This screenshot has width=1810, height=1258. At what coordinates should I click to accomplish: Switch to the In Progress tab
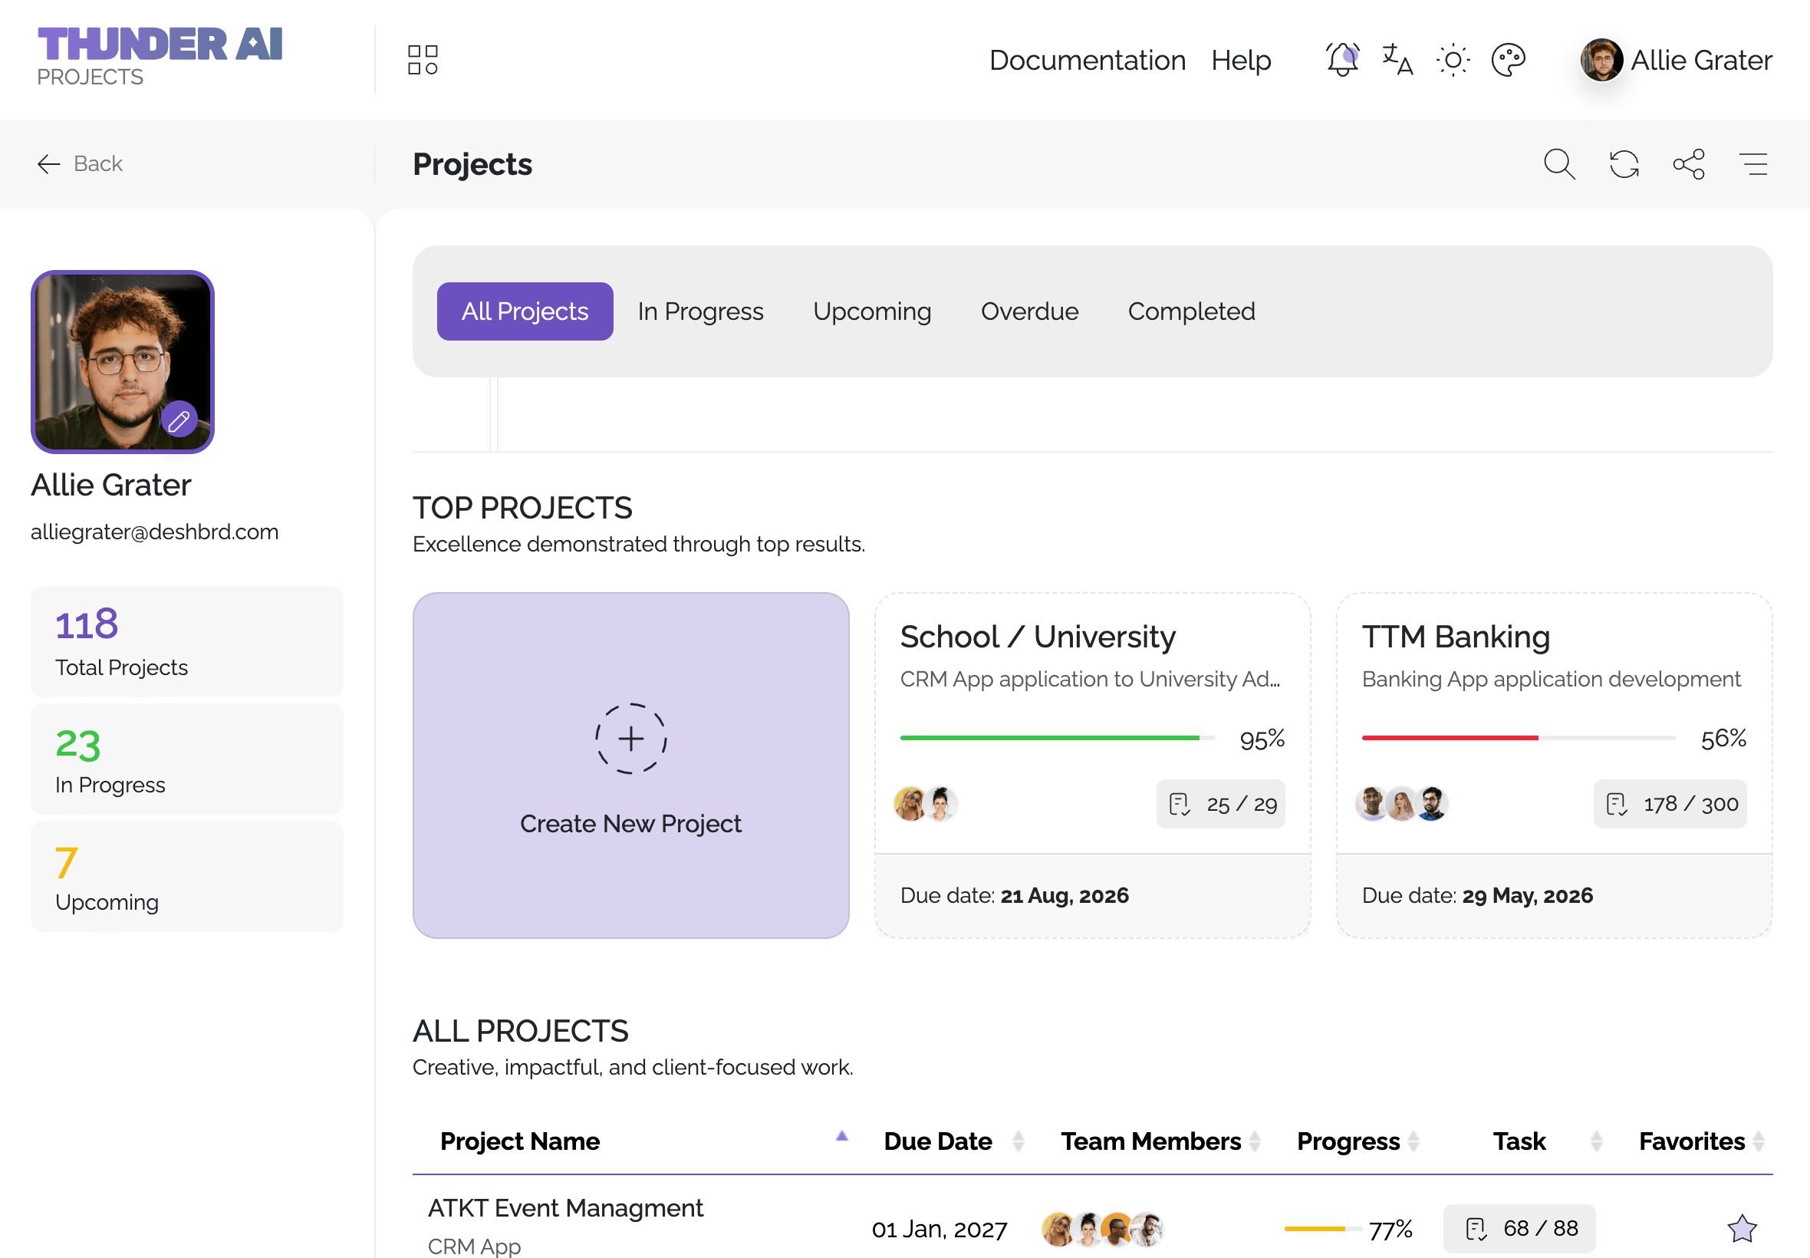(x=699, y=311)
